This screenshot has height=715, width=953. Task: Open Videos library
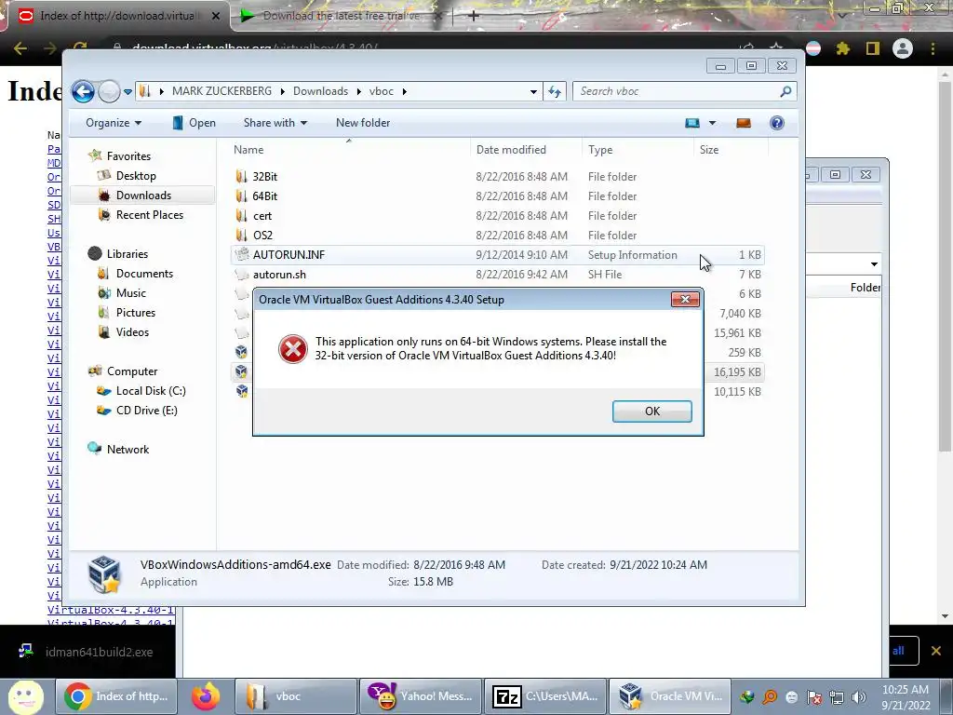(132, 332)
